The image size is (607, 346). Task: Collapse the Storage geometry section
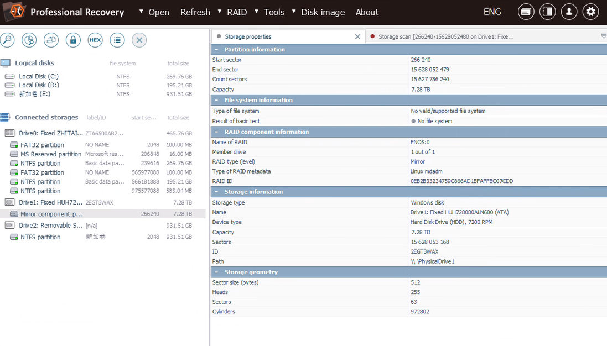pos(216,272)
